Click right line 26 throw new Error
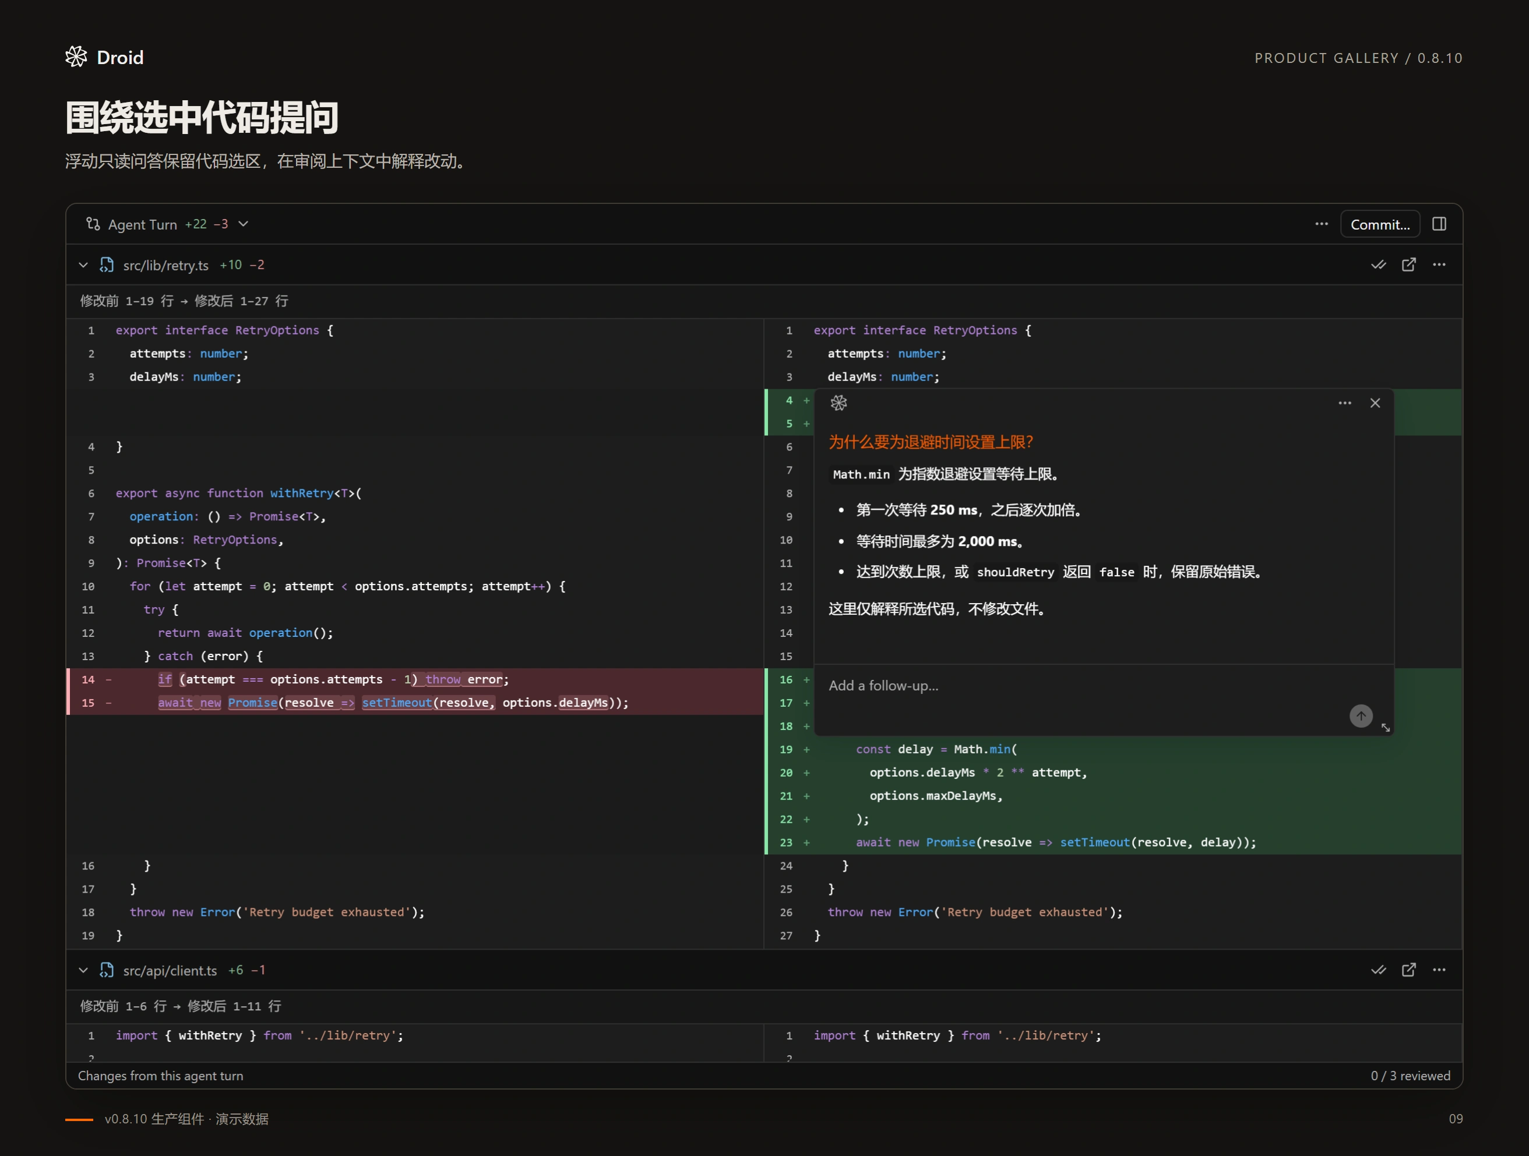This screenshot has height=1156, width=1529. pos(975,912)
